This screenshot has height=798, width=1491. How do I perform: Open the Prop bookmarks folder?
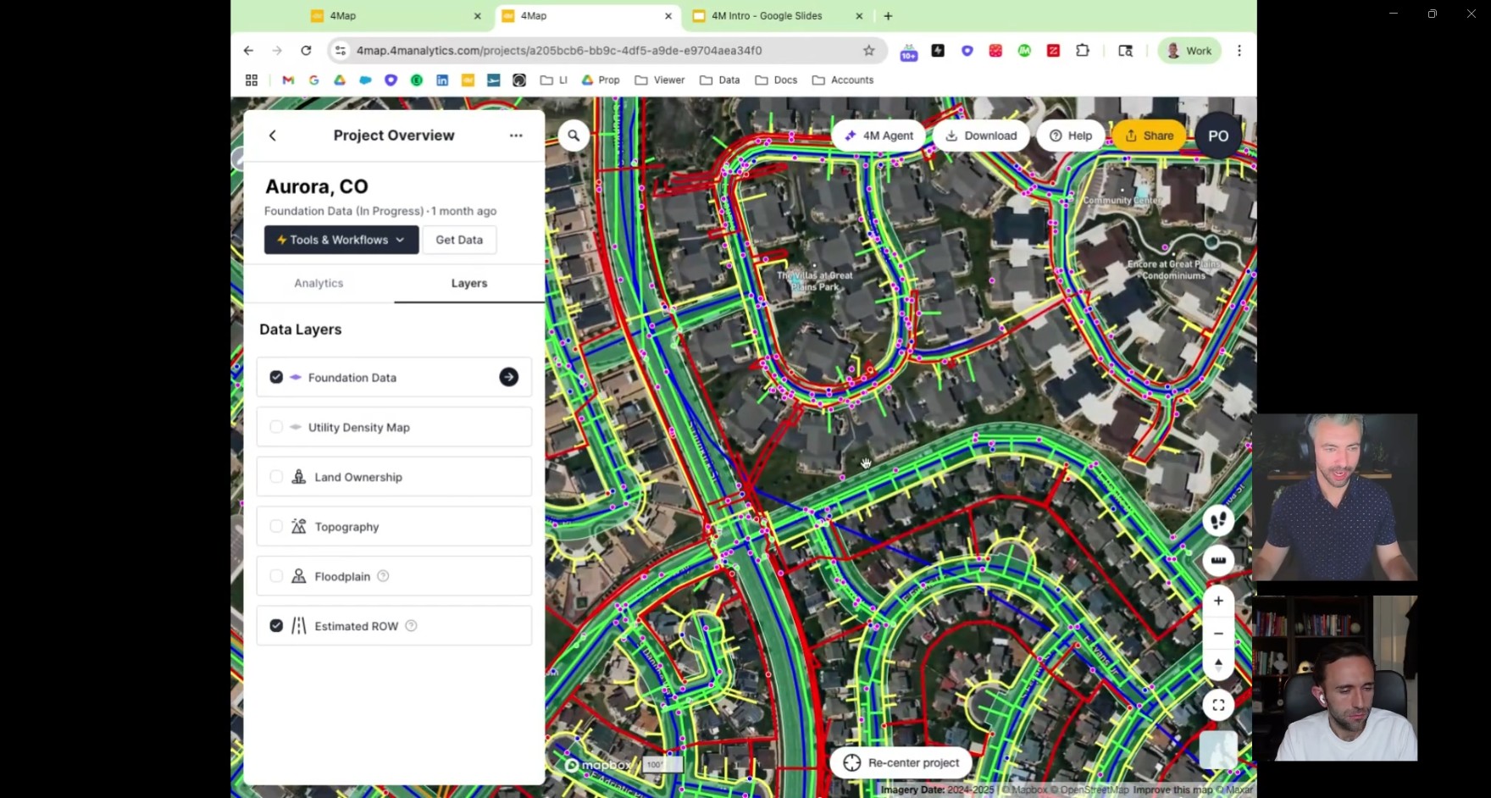point(601,80)
